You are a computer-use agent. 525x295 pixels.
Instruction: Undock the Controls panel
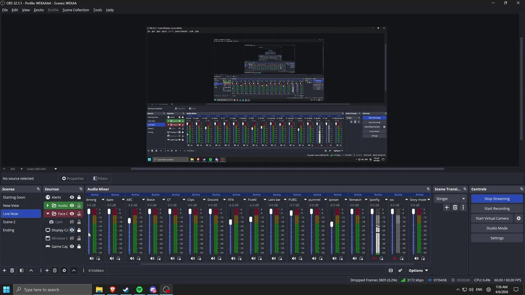(x=521, y=189)
